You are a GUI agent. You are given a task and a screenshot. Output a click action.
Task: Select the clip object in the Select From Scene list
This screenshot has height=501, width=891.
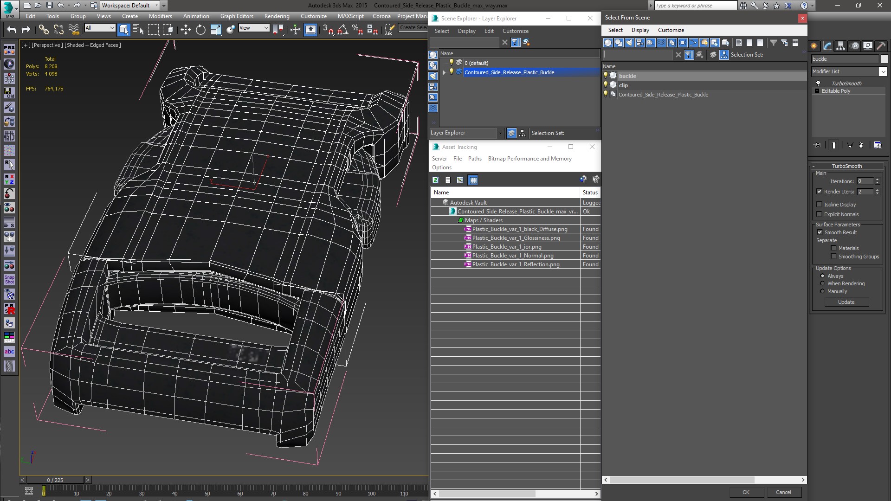click(x=623, y=85)
